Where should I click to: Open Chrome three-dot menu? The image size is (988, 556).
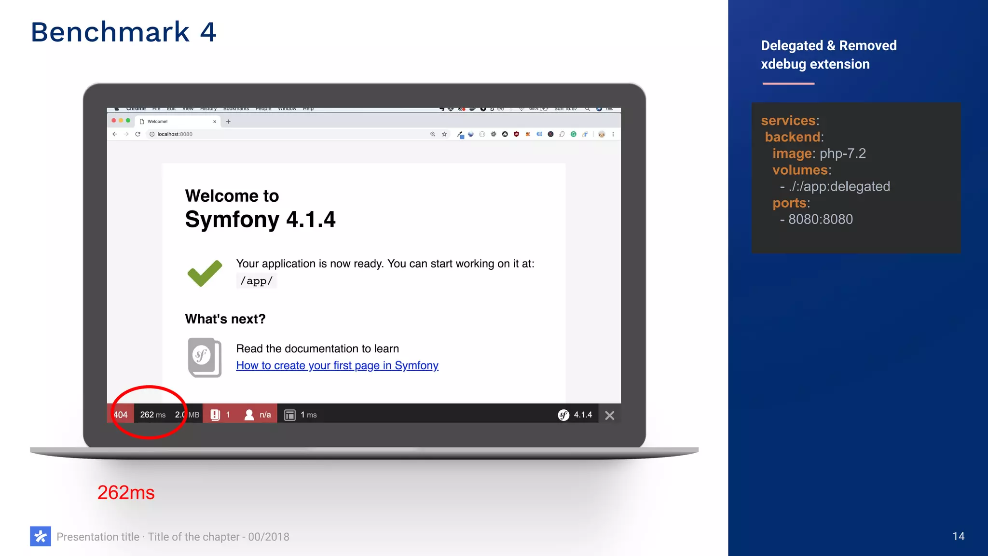[x=613, y=134]
